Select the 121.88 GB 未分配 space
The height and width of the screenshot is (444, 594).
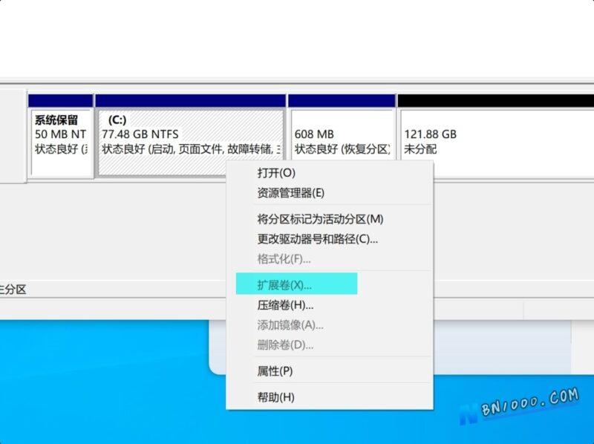[495, 137]
